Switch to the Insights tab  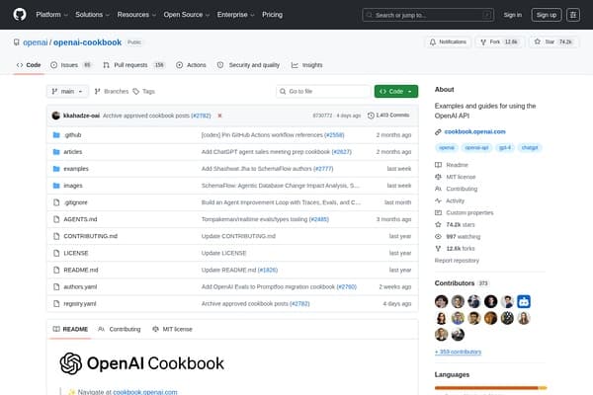tap(306, 65)
